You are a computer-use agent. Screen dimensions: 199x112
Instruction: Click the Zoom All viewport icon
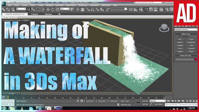tap(190, 101)
